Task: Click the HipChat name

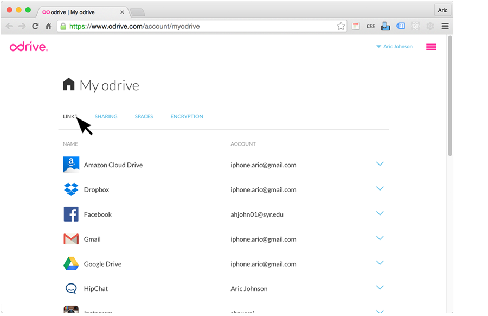Action: coord(96,288)
